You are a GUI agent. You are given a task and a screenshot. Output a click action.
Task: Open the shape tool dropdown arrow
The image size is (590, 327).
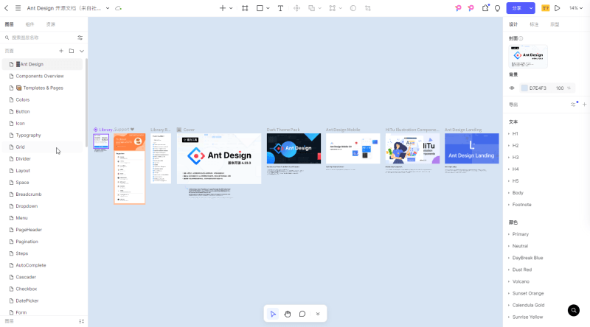pyautogui.click(x=268, y=8)
